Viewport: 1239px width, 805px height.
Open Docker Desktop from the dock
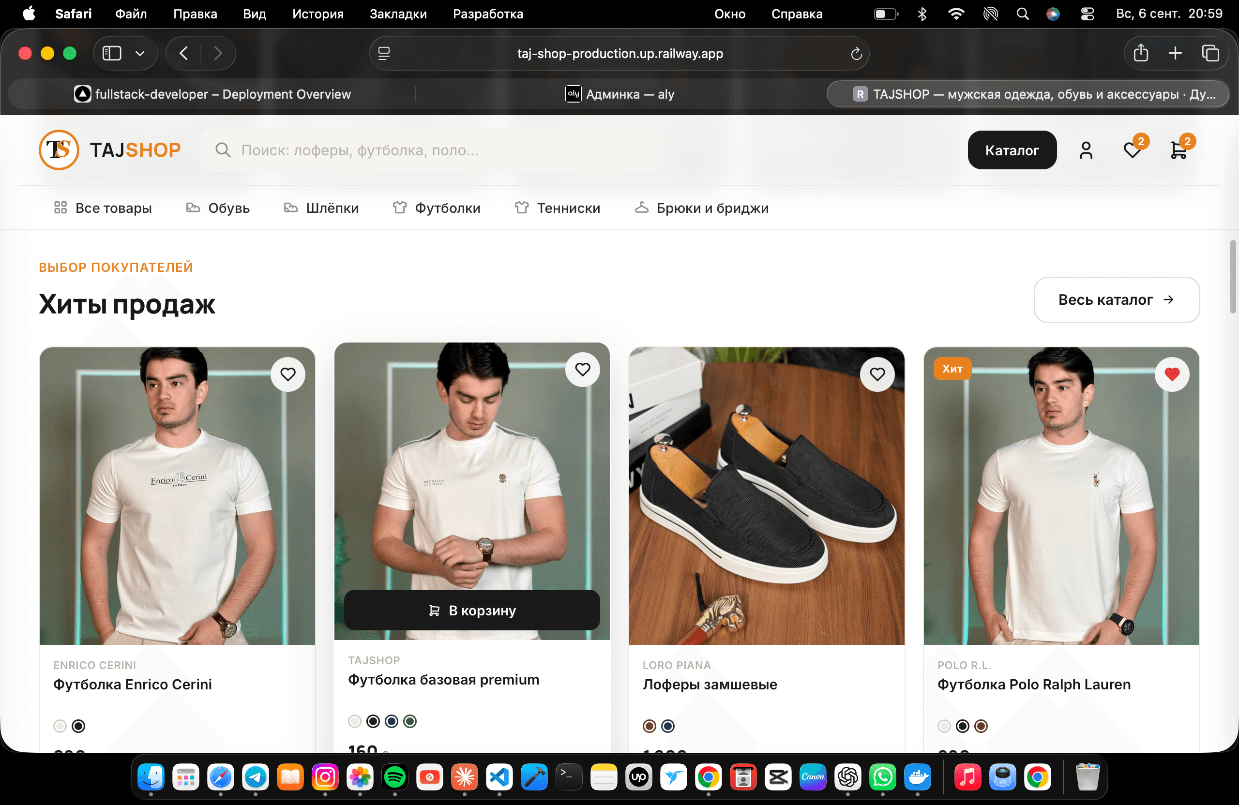pos(917,777)
